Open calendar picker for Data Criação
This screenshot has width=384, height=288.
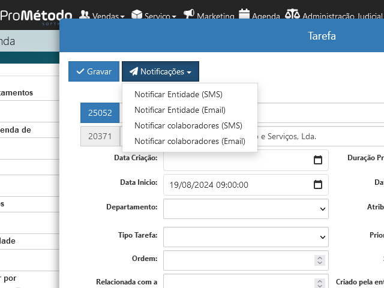tap(318, 160)
